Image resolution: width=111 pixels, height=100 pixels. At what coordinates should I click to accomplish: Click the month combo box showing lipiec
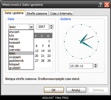(21, 27)
